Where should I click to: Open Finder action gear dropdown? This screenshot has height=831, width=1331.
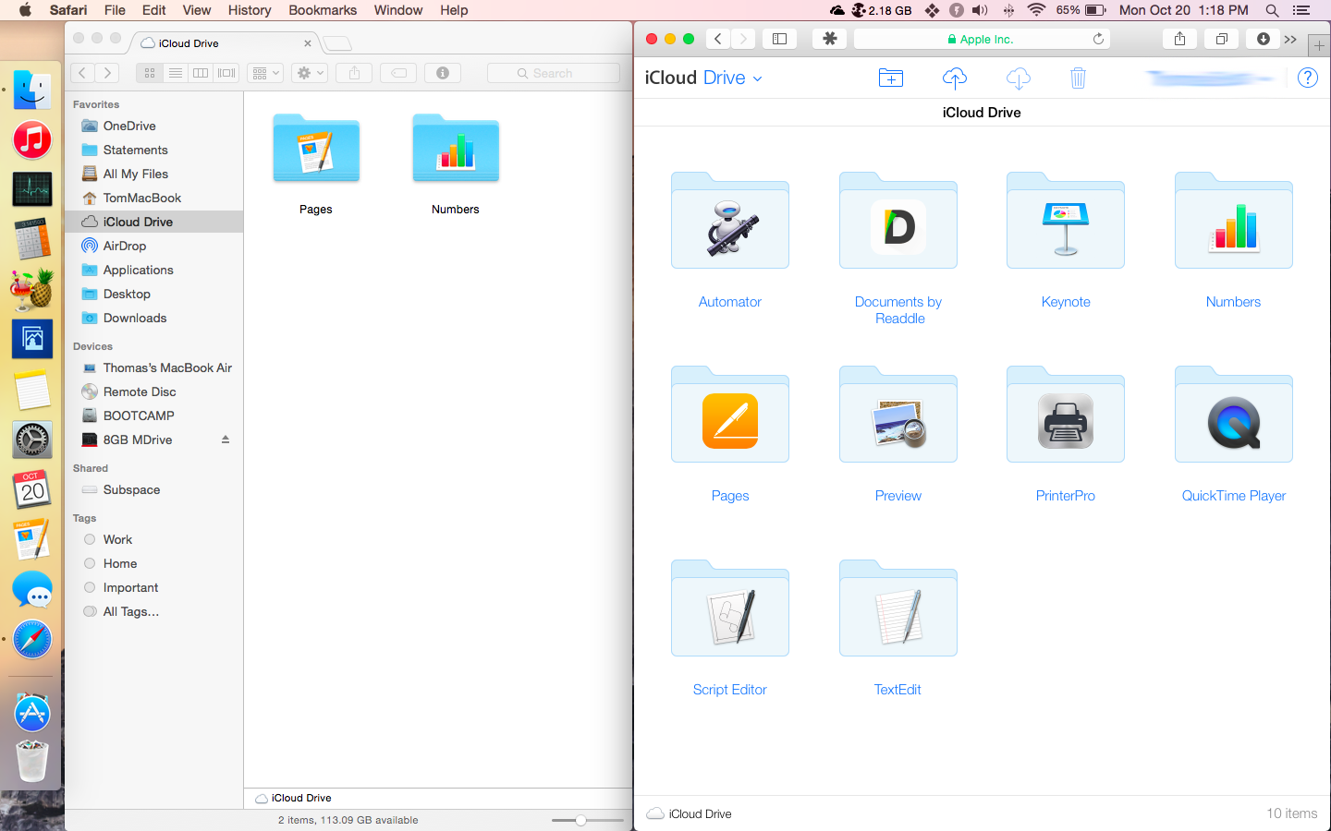pyautogui.click(x=310, y=73)
